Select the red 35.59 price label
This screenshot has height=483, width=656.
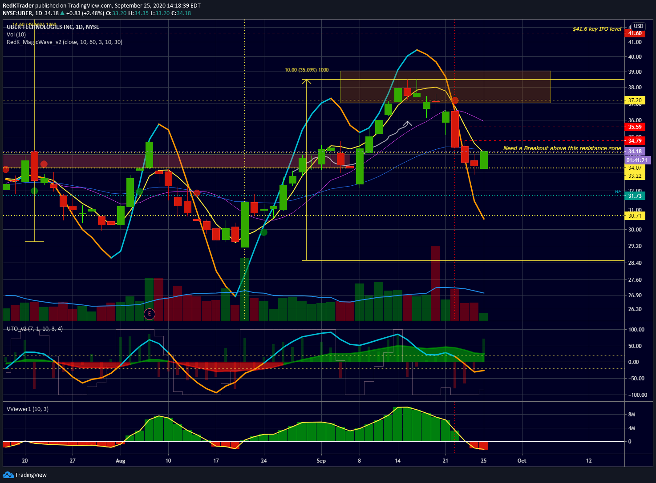635,127
